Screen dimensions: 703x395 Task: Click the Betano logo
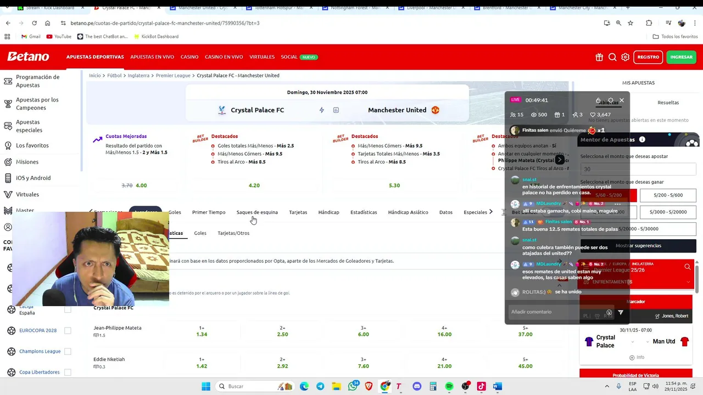[x=28, y=57]
